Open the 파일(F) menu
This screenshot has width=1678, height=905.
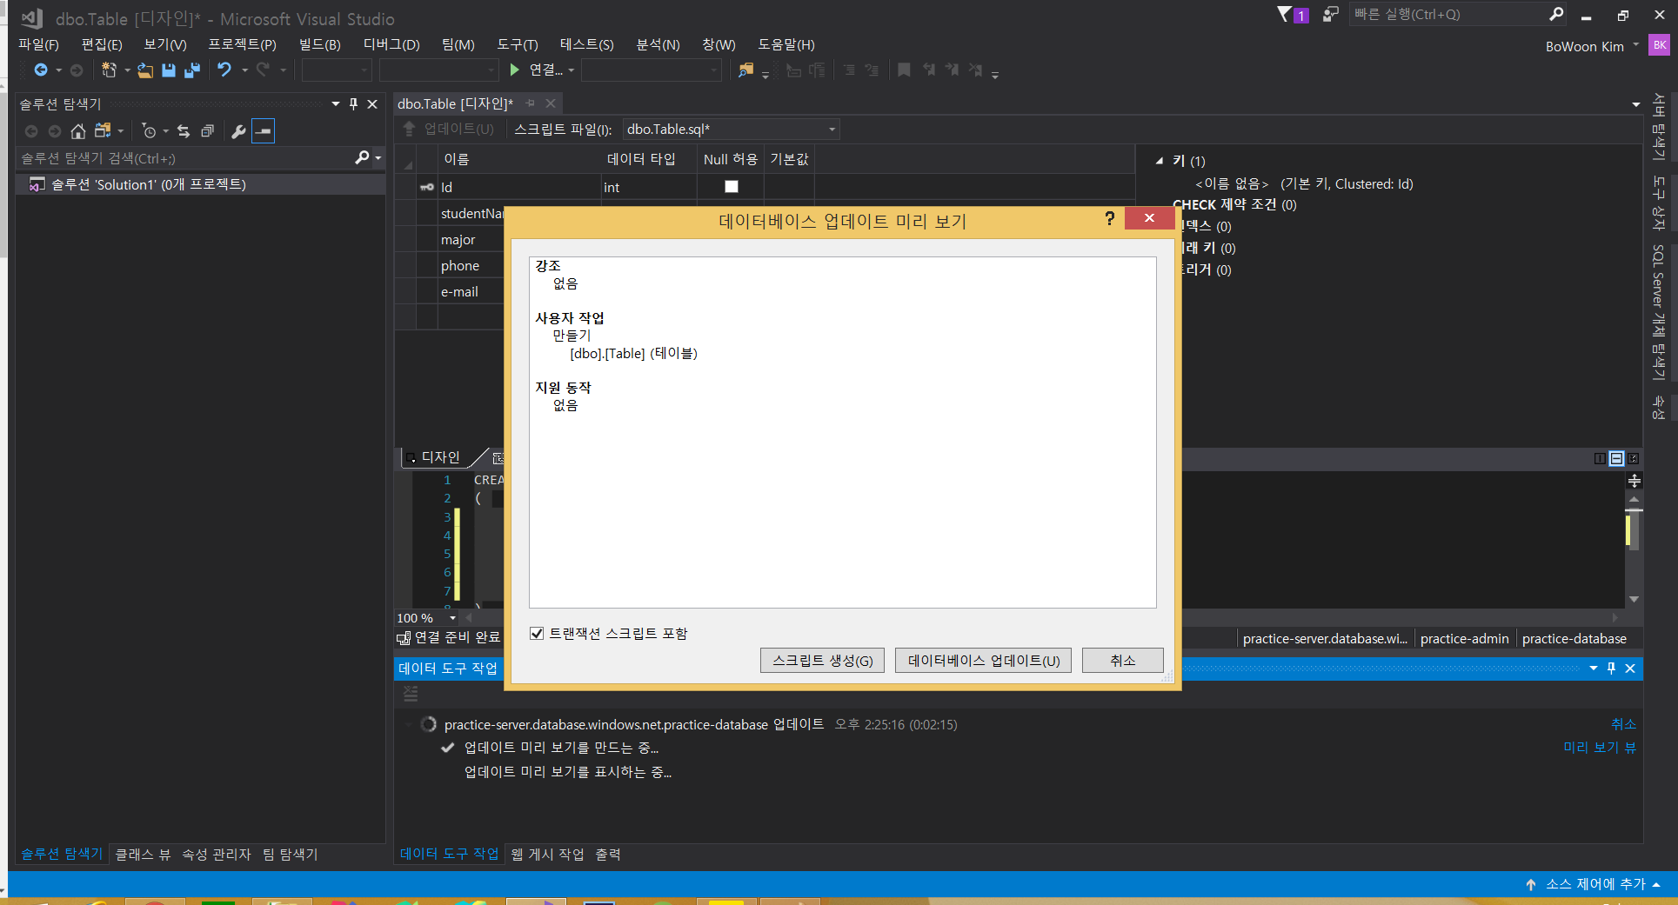coord(38,44)
